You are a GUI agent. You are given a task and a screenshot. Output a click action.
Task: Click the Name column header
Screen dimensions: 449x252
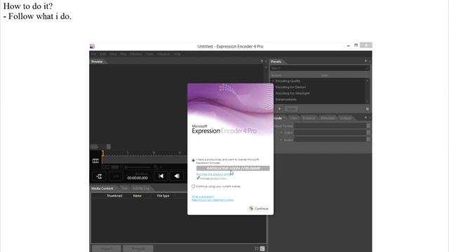coord(138,196)
